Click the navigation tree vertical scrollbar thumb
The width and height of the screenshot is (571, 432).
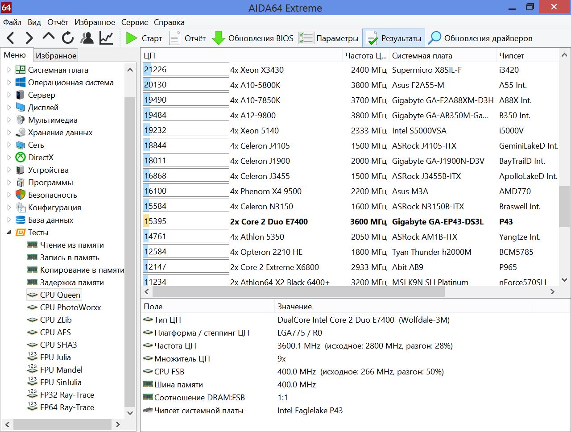129,252
